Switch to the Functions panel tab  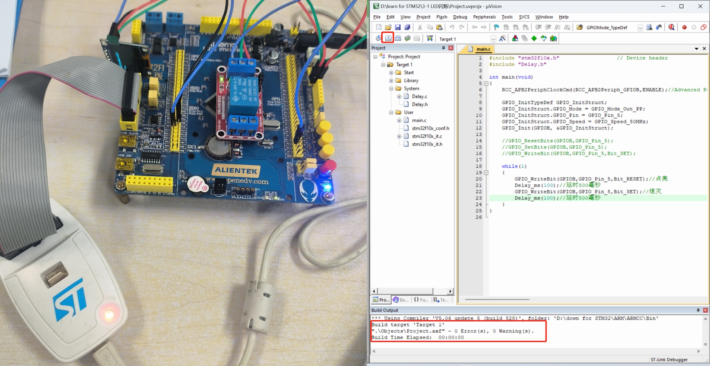[x=421, y=300]
